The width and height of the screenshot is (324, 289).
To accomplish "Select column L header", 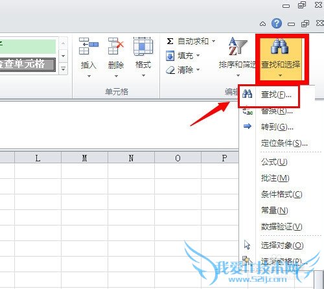I will pos(38,157).
